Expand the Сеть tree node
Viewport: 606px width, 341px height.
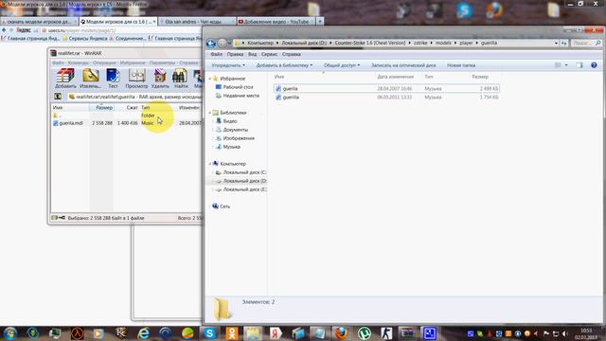(x=210, y=206)
